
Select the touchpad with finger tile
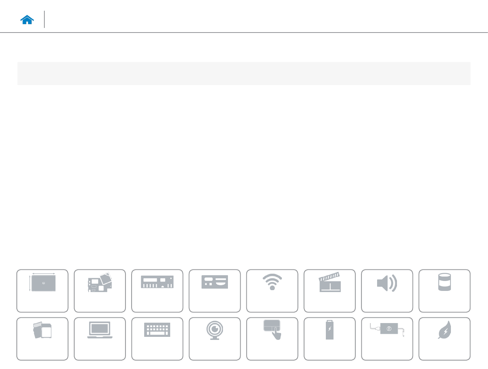(x=272, y=339)
